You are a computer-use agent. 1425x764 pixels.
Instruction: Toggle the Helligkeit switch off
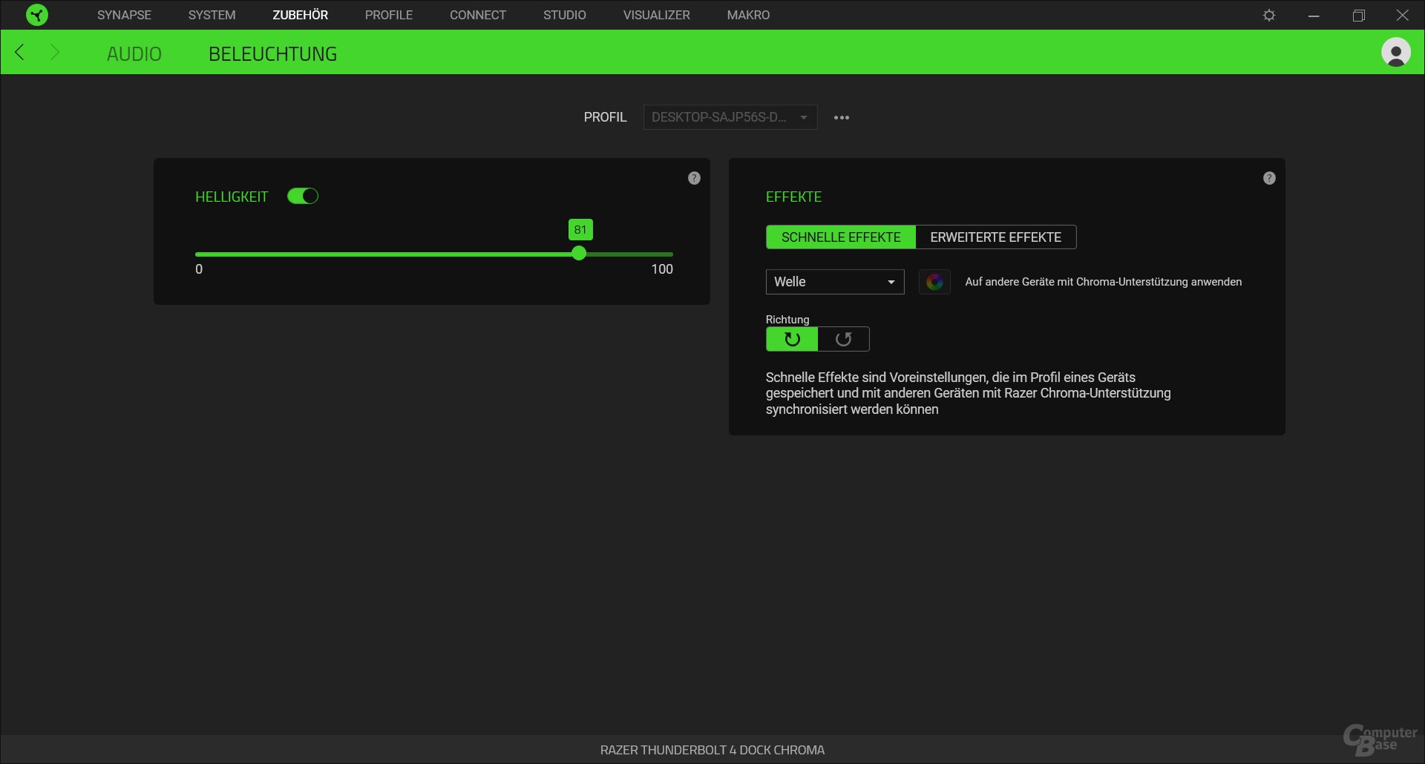303,196
